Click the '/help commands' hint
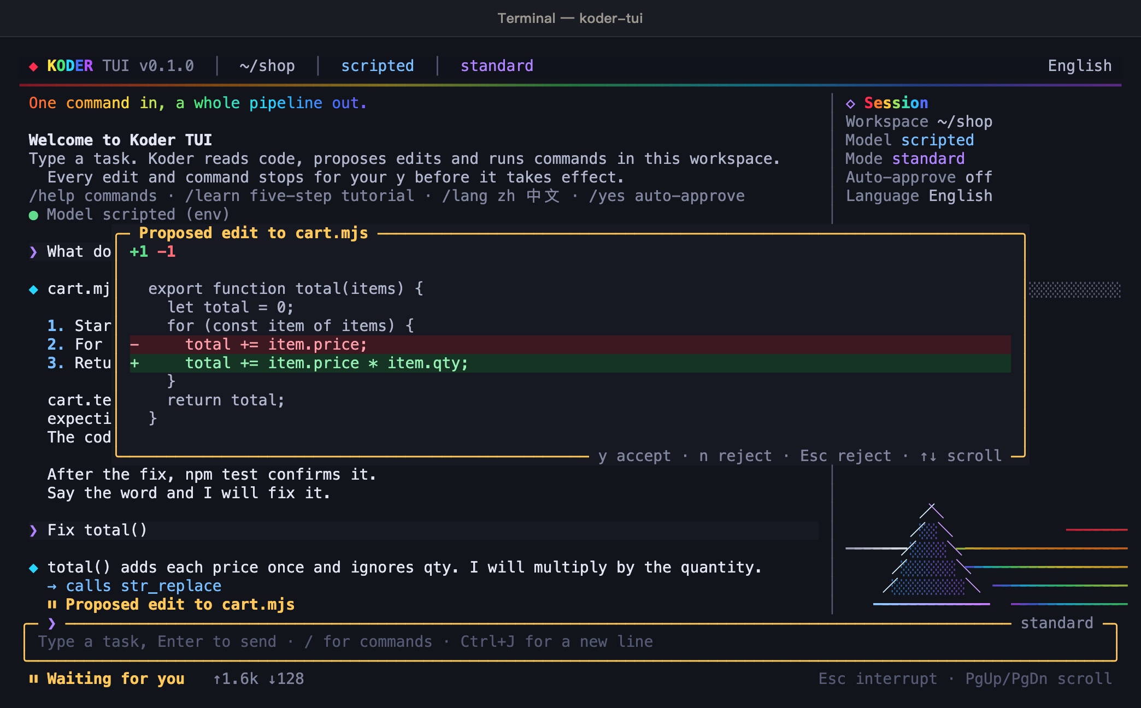1141x708 pixels. [x=93, y=196]
